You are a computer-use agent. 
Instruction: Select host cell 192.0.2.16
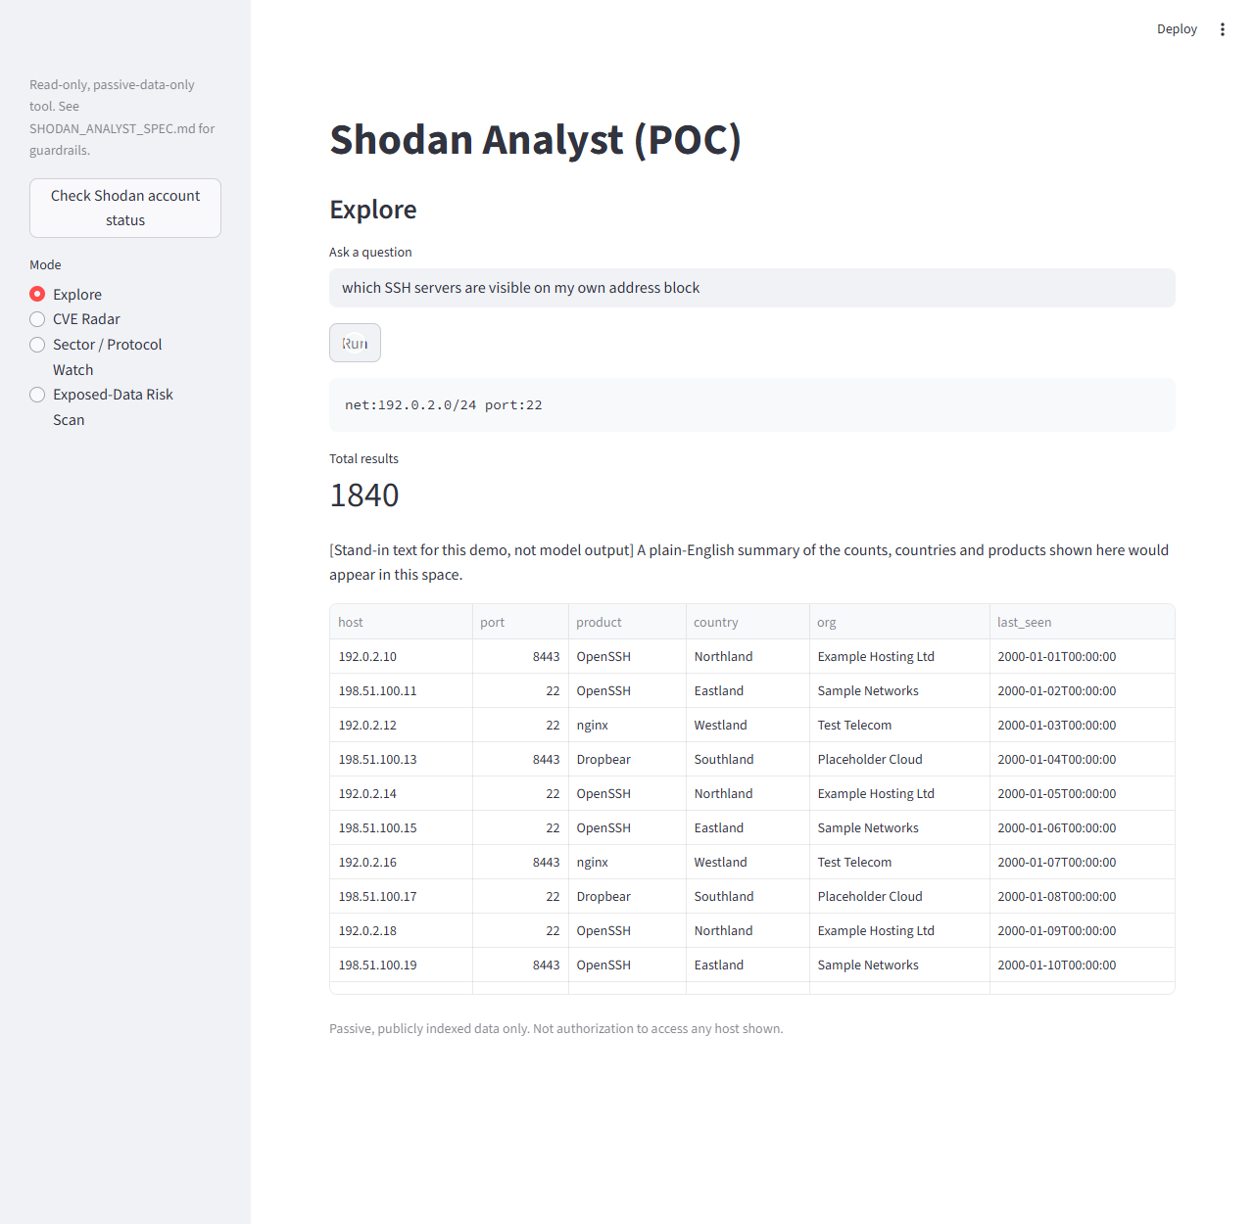(401, 862)
